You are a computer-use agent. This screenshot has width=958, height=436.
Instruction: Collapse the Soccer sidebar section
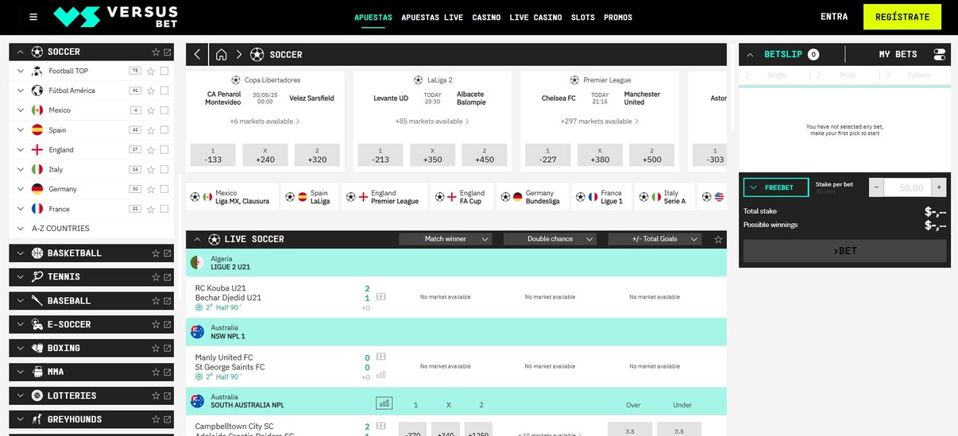[20, 52]
